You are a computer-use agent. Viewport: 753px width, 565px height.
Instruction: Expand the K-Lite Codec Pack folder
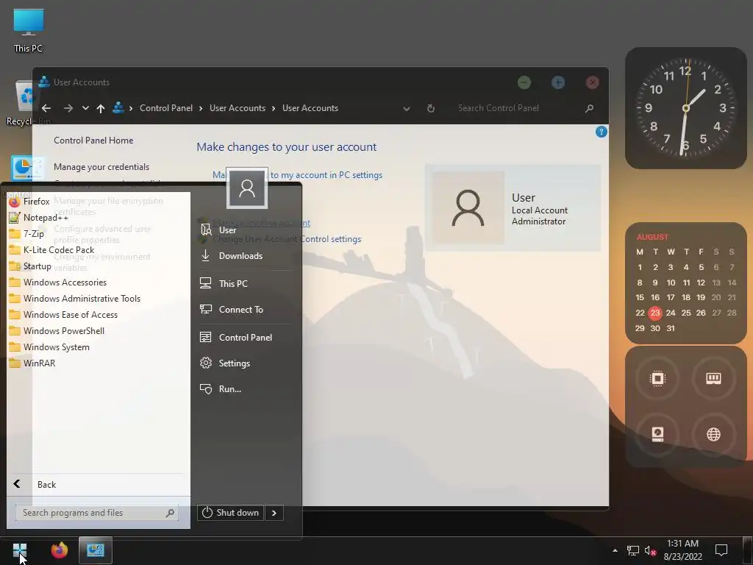point(51,250)
